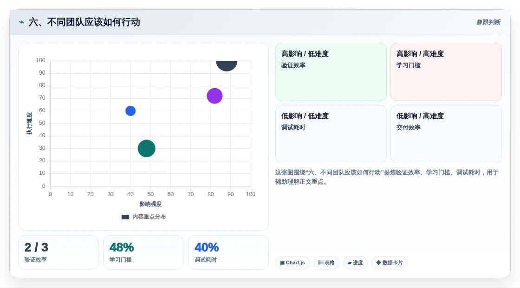Viewport: 520px width, 288px height.
Task: Open the 低影响 / 高难度 quadrant card
Action: (x=446, y=134)
